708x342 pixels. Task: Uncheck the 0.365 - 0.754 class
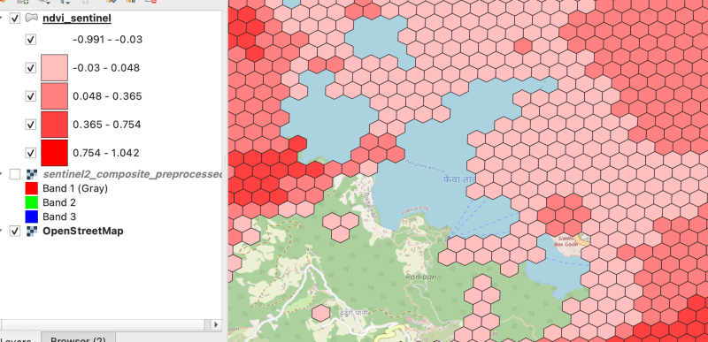click(30, 125)
